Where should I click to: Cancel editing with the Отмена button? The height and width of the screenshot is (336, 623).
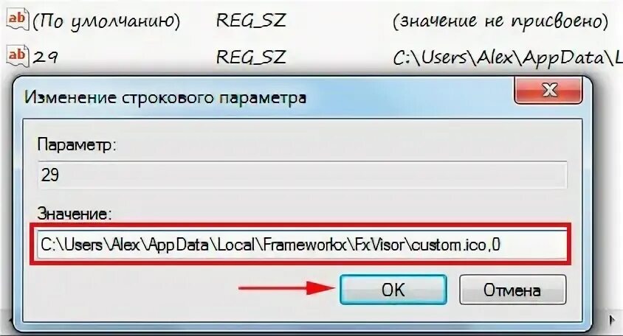click(x=512, y=290)
